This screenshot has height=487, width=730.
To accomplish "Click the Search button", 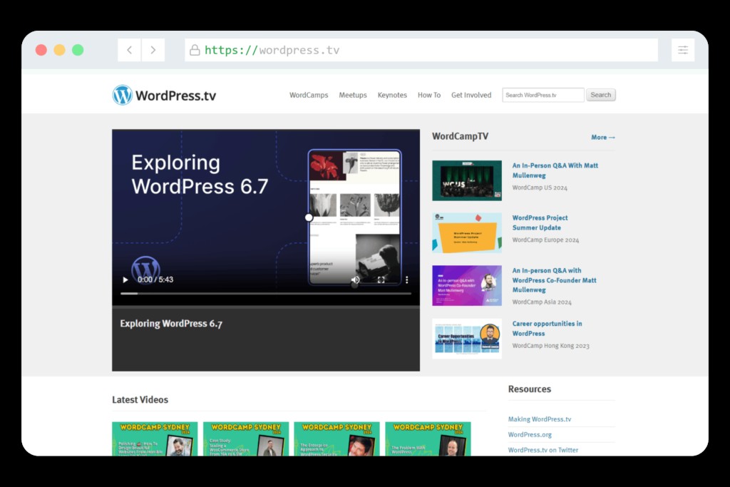I will click(600, 95).
